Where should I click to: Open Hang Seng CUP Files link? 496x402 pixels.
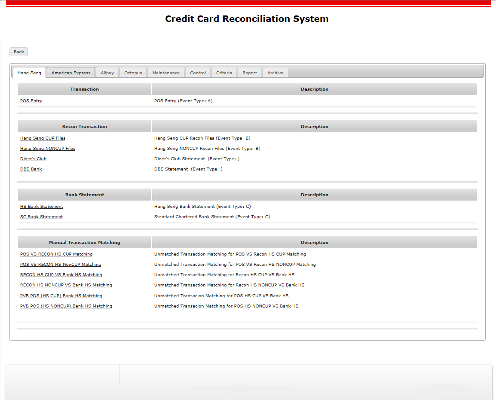[x=43, y=138]
